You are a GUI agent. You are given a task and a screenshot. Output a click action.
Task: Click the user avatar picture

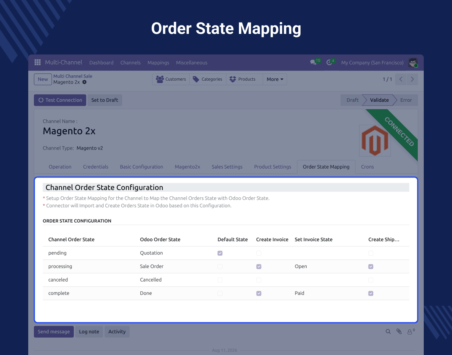click(x=413, y=63)
